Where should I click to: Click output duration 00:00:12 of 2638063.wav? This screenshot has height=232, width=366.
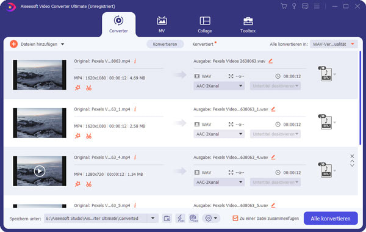(x=292, y=76)
